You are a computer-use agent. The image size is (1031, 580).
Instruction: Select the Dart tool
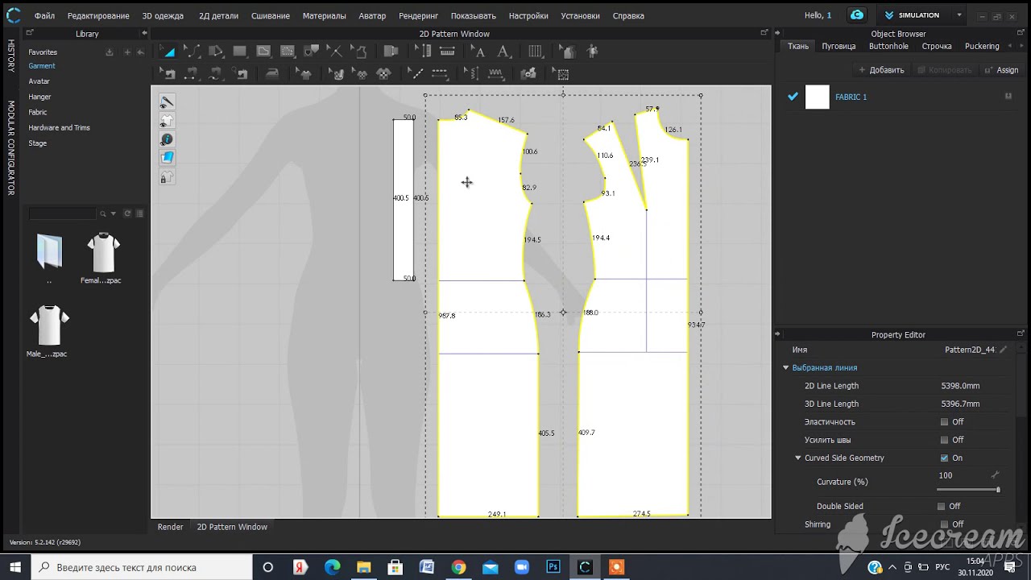tap(312, 51)
